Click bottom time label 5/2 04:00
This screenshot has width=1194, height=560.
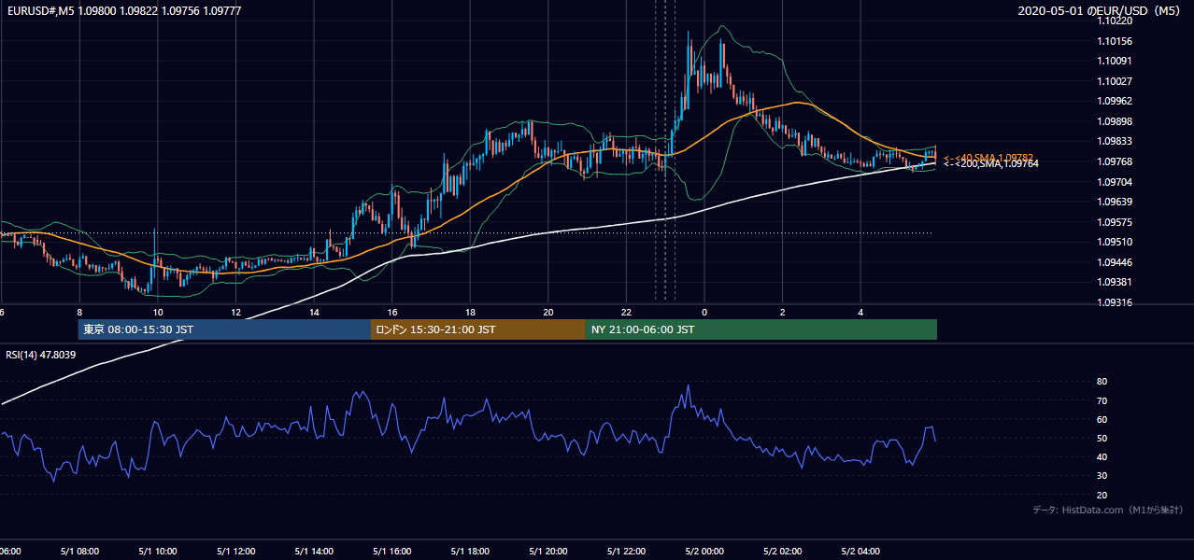860,552
